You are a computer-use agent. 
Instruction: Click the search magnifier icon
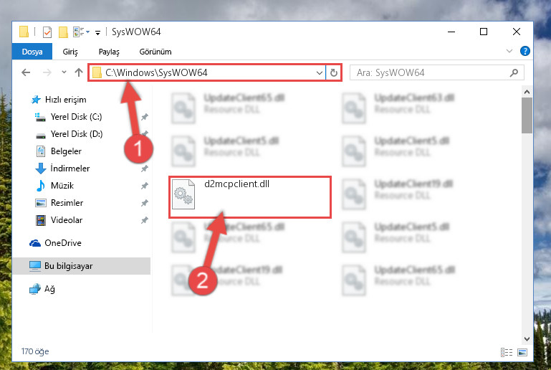coord(514,73)
